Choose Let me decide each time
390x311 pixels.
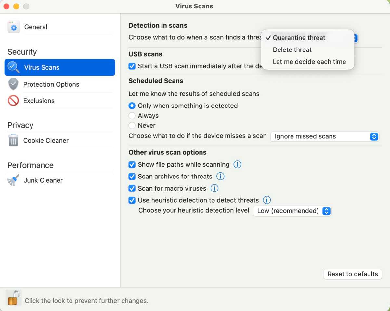307,62
